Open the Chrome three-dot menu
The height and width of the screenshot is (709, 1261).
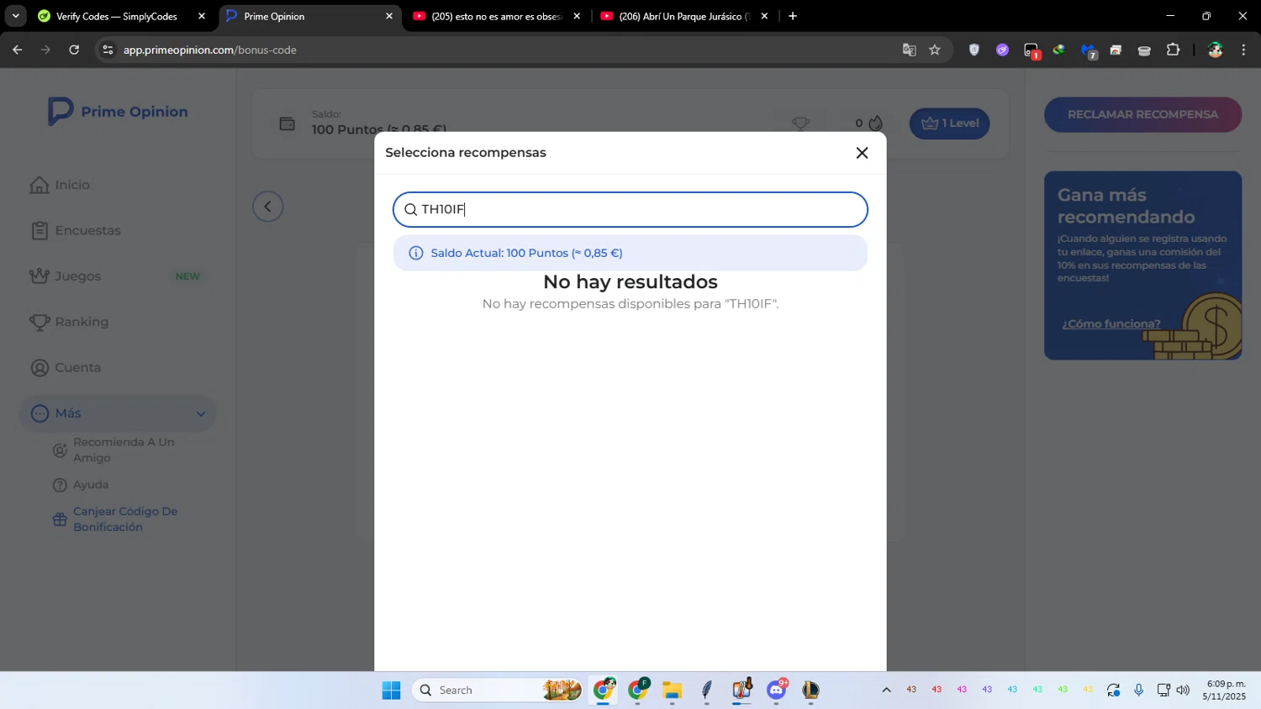point(1243,50)
